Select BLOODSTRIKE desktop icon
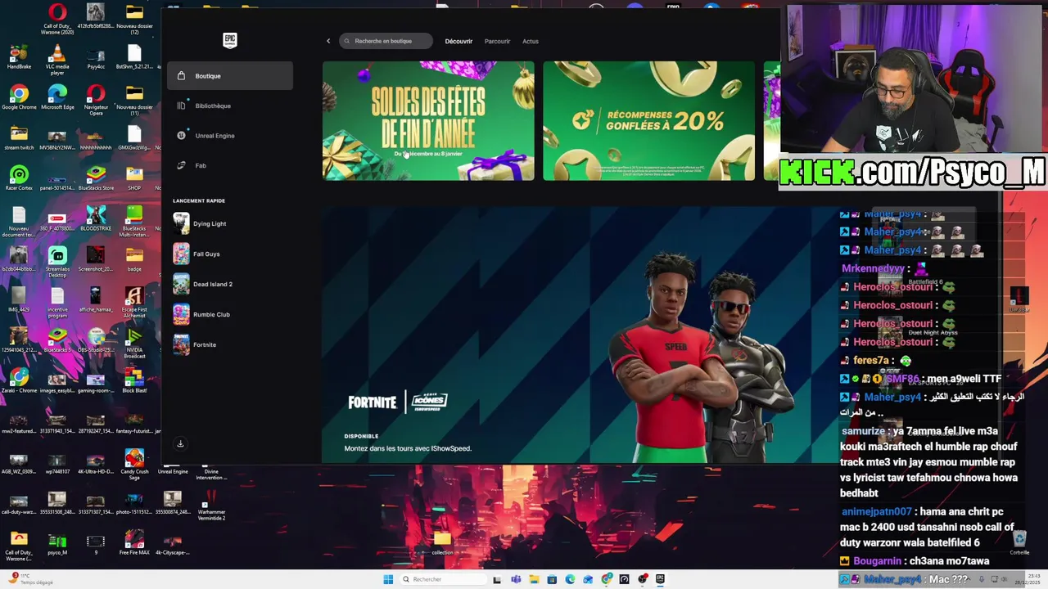 96,218
